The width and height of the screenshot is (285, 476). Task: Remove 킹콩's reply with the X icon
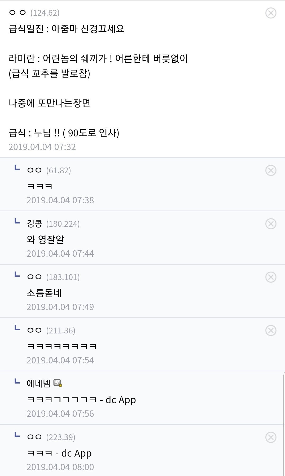click(x=271, y=224)
